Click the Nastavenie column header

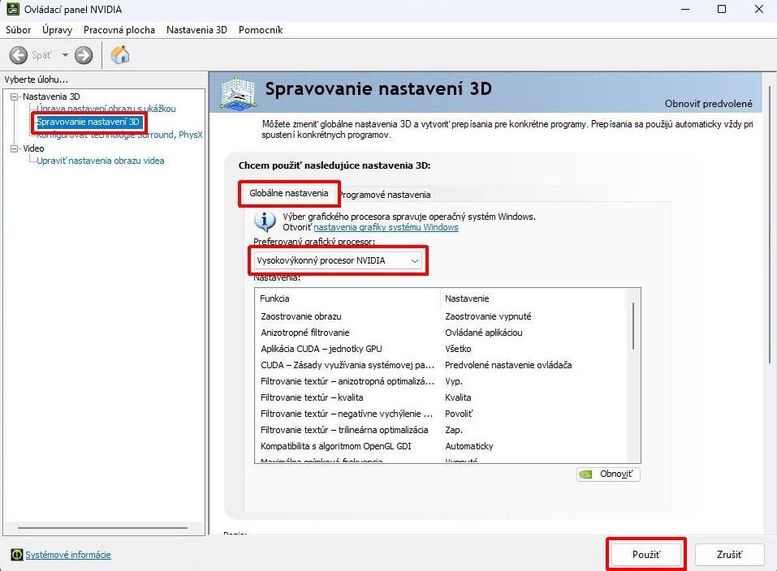coord(533,298)
